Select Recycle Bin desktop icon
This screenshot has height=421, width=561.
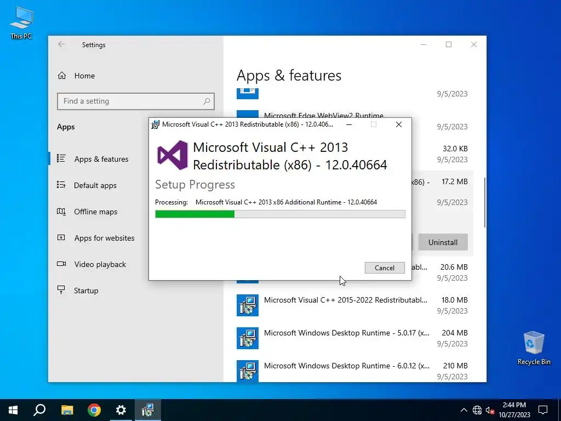534,348
